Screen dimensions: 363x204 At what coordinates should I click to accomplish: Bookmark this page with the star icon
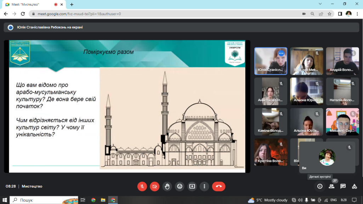[330, 14]
